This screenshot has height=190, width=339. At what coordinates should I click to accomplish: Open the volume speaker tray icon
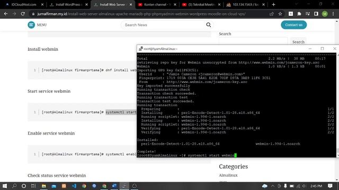304,186
